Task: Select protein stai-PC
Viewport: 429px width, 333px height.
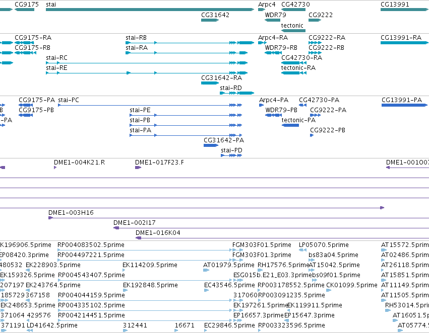Action: point(150,105)
